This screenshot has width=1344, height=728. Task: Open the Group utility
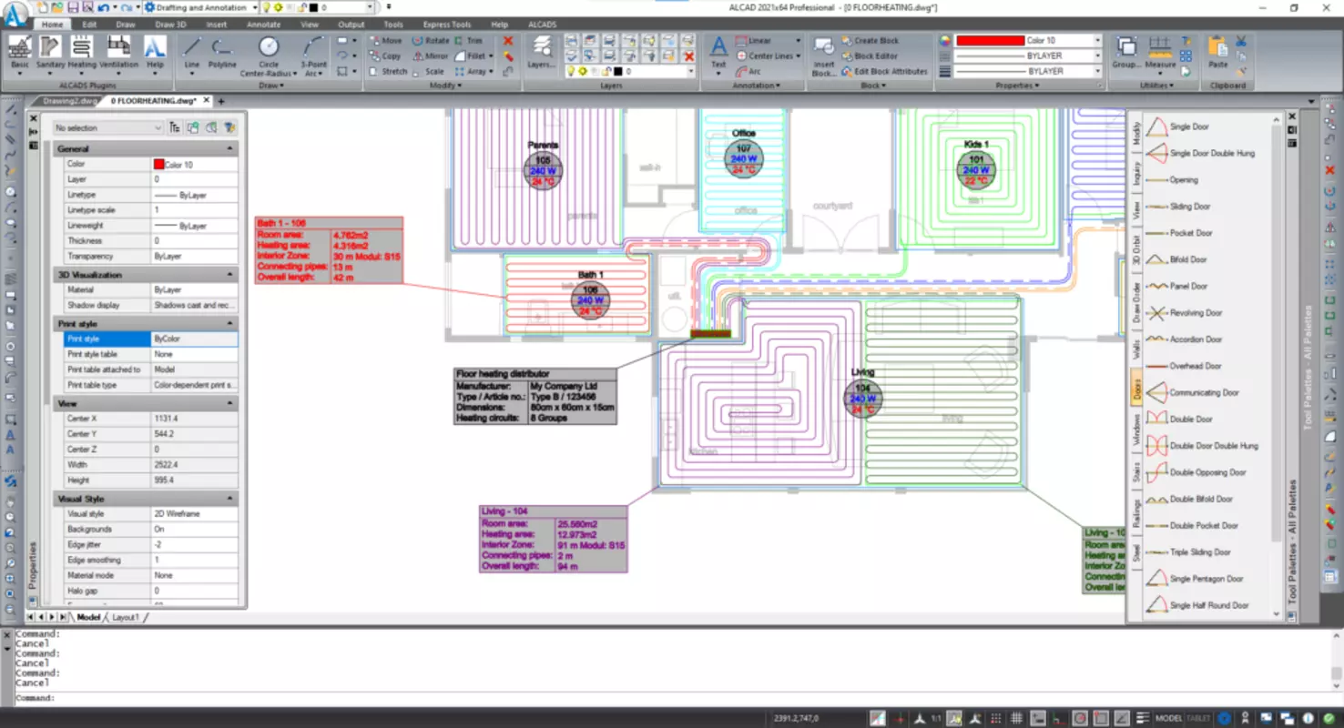click(1126, 53)
